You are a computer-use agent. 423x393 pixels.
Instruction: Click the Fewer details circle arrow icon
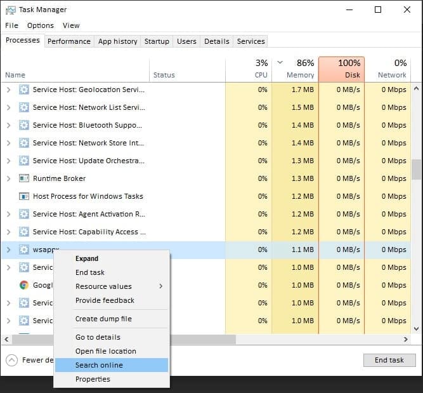point(11,360)
